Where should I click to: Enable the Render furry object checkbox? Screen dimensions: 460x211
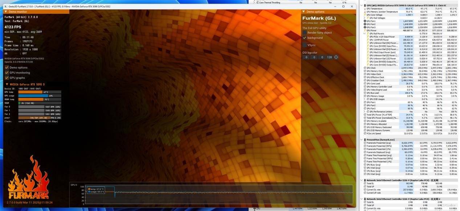pyautogui.click(x=305, y=33)
